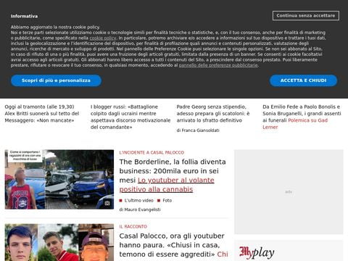
Task: Open the 'Foto' link
Action: pyautogui.click(x=167, y=200)
